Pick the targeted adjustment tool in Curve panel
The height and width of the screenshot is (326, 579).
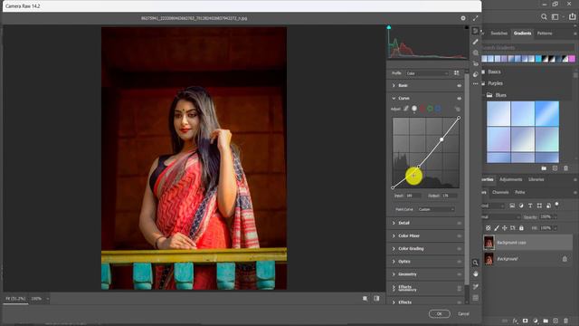(457, 109)
